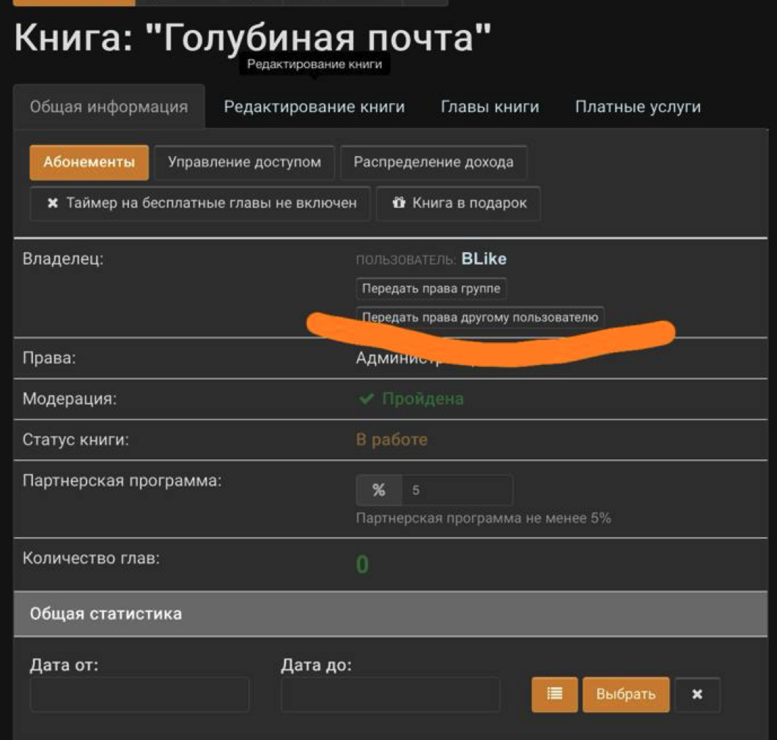Click the percent icon in Партнерская программа
The width and height of the screenshot is (777, 740).
[x=378, y=490]
